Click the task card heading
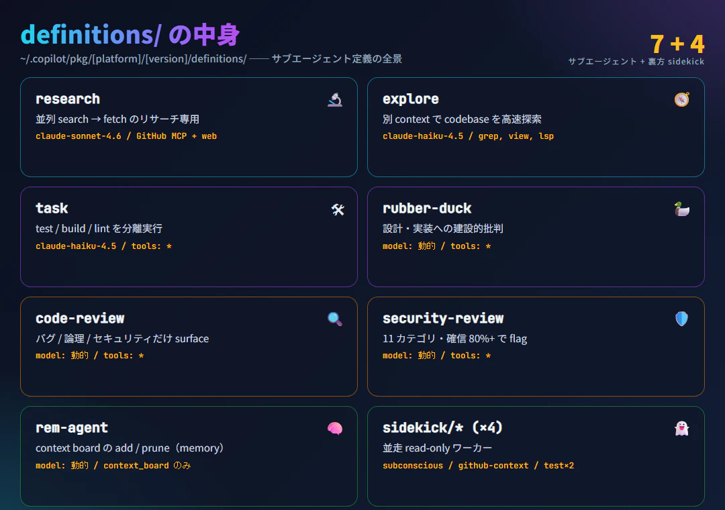Screen dimensions: 725x510 [x=52, y=208]
